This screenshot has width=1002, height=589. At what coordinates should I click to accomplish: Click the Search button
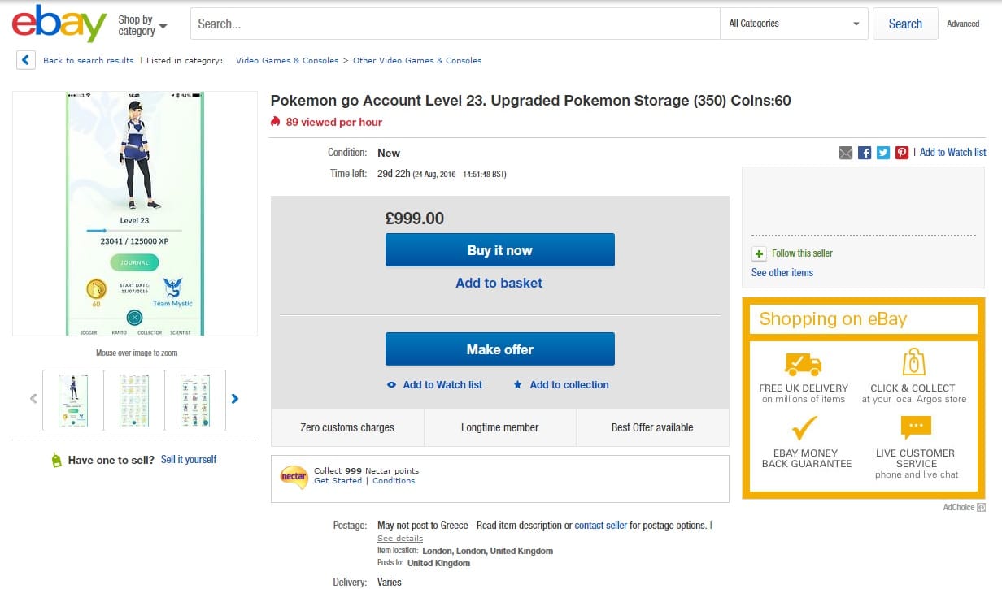(x=905, y=24)
